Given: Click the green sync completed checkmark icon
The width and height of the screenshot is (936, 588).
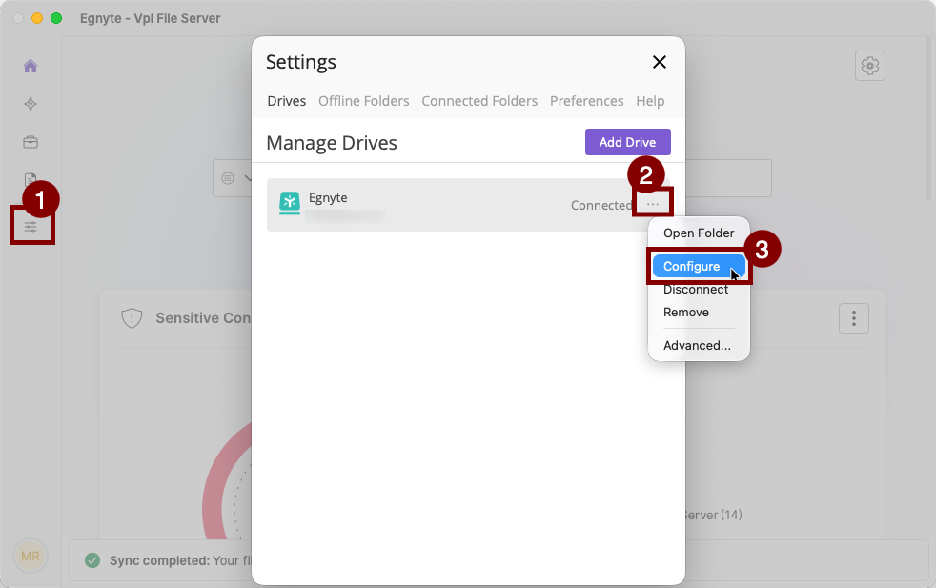Looking at the screenshot, I should [x=92, y=560].
